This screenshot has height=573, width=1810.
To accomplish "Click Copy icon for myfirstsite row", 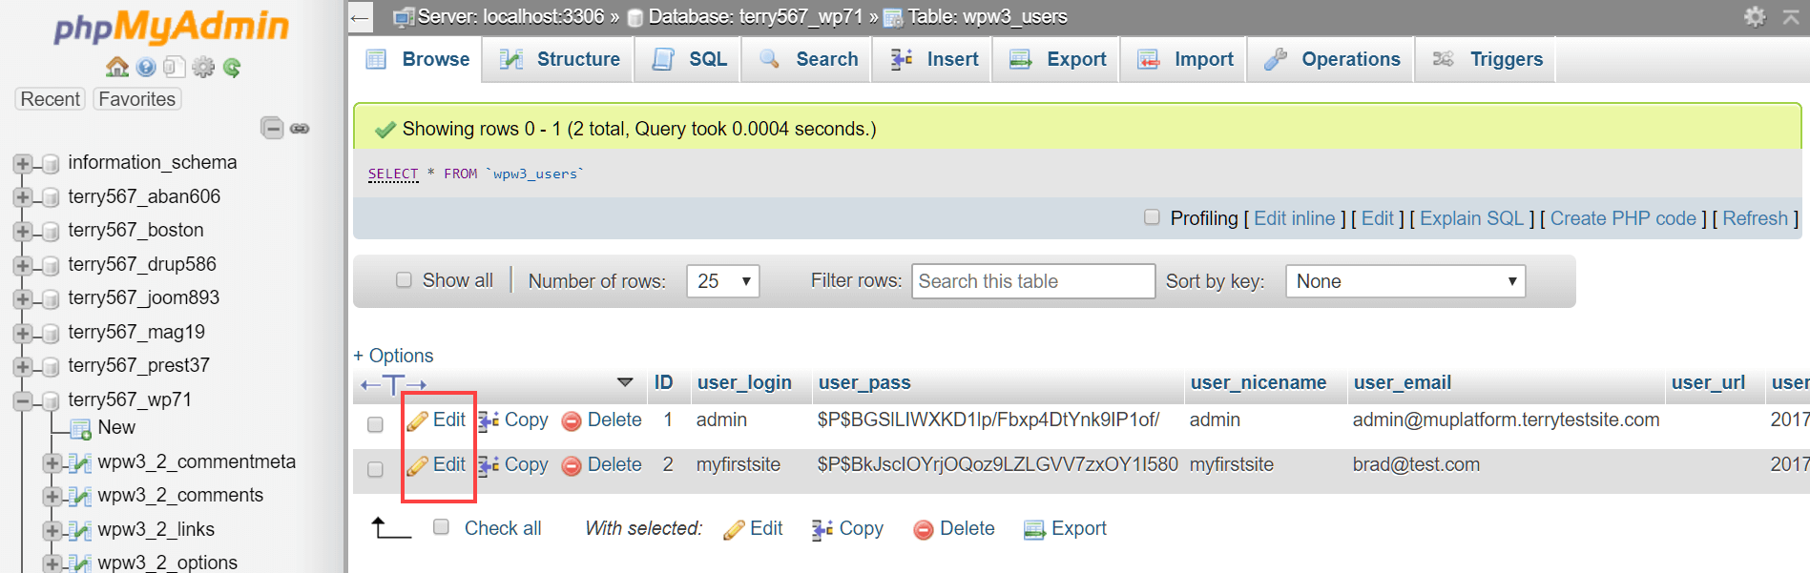I will click(489, 465).
